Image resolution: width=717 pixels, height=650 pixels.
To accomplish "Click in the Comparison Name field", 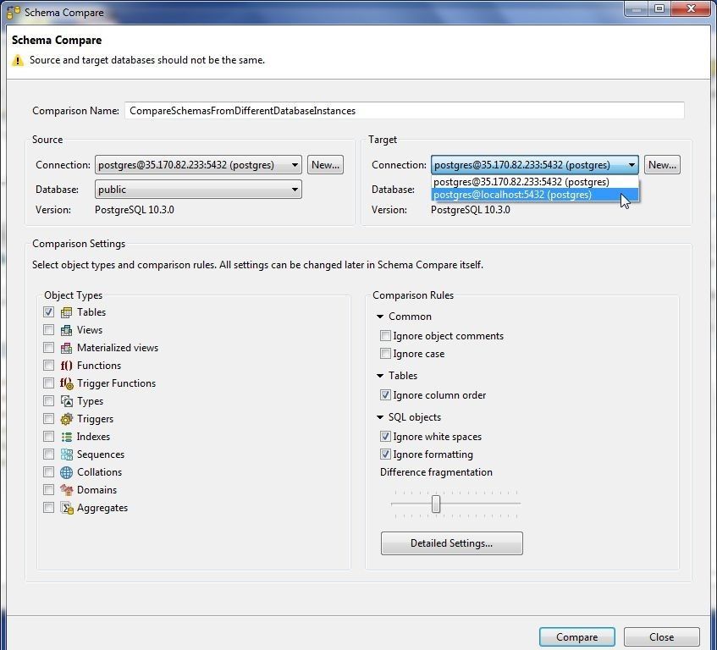I will pos(405,111).
